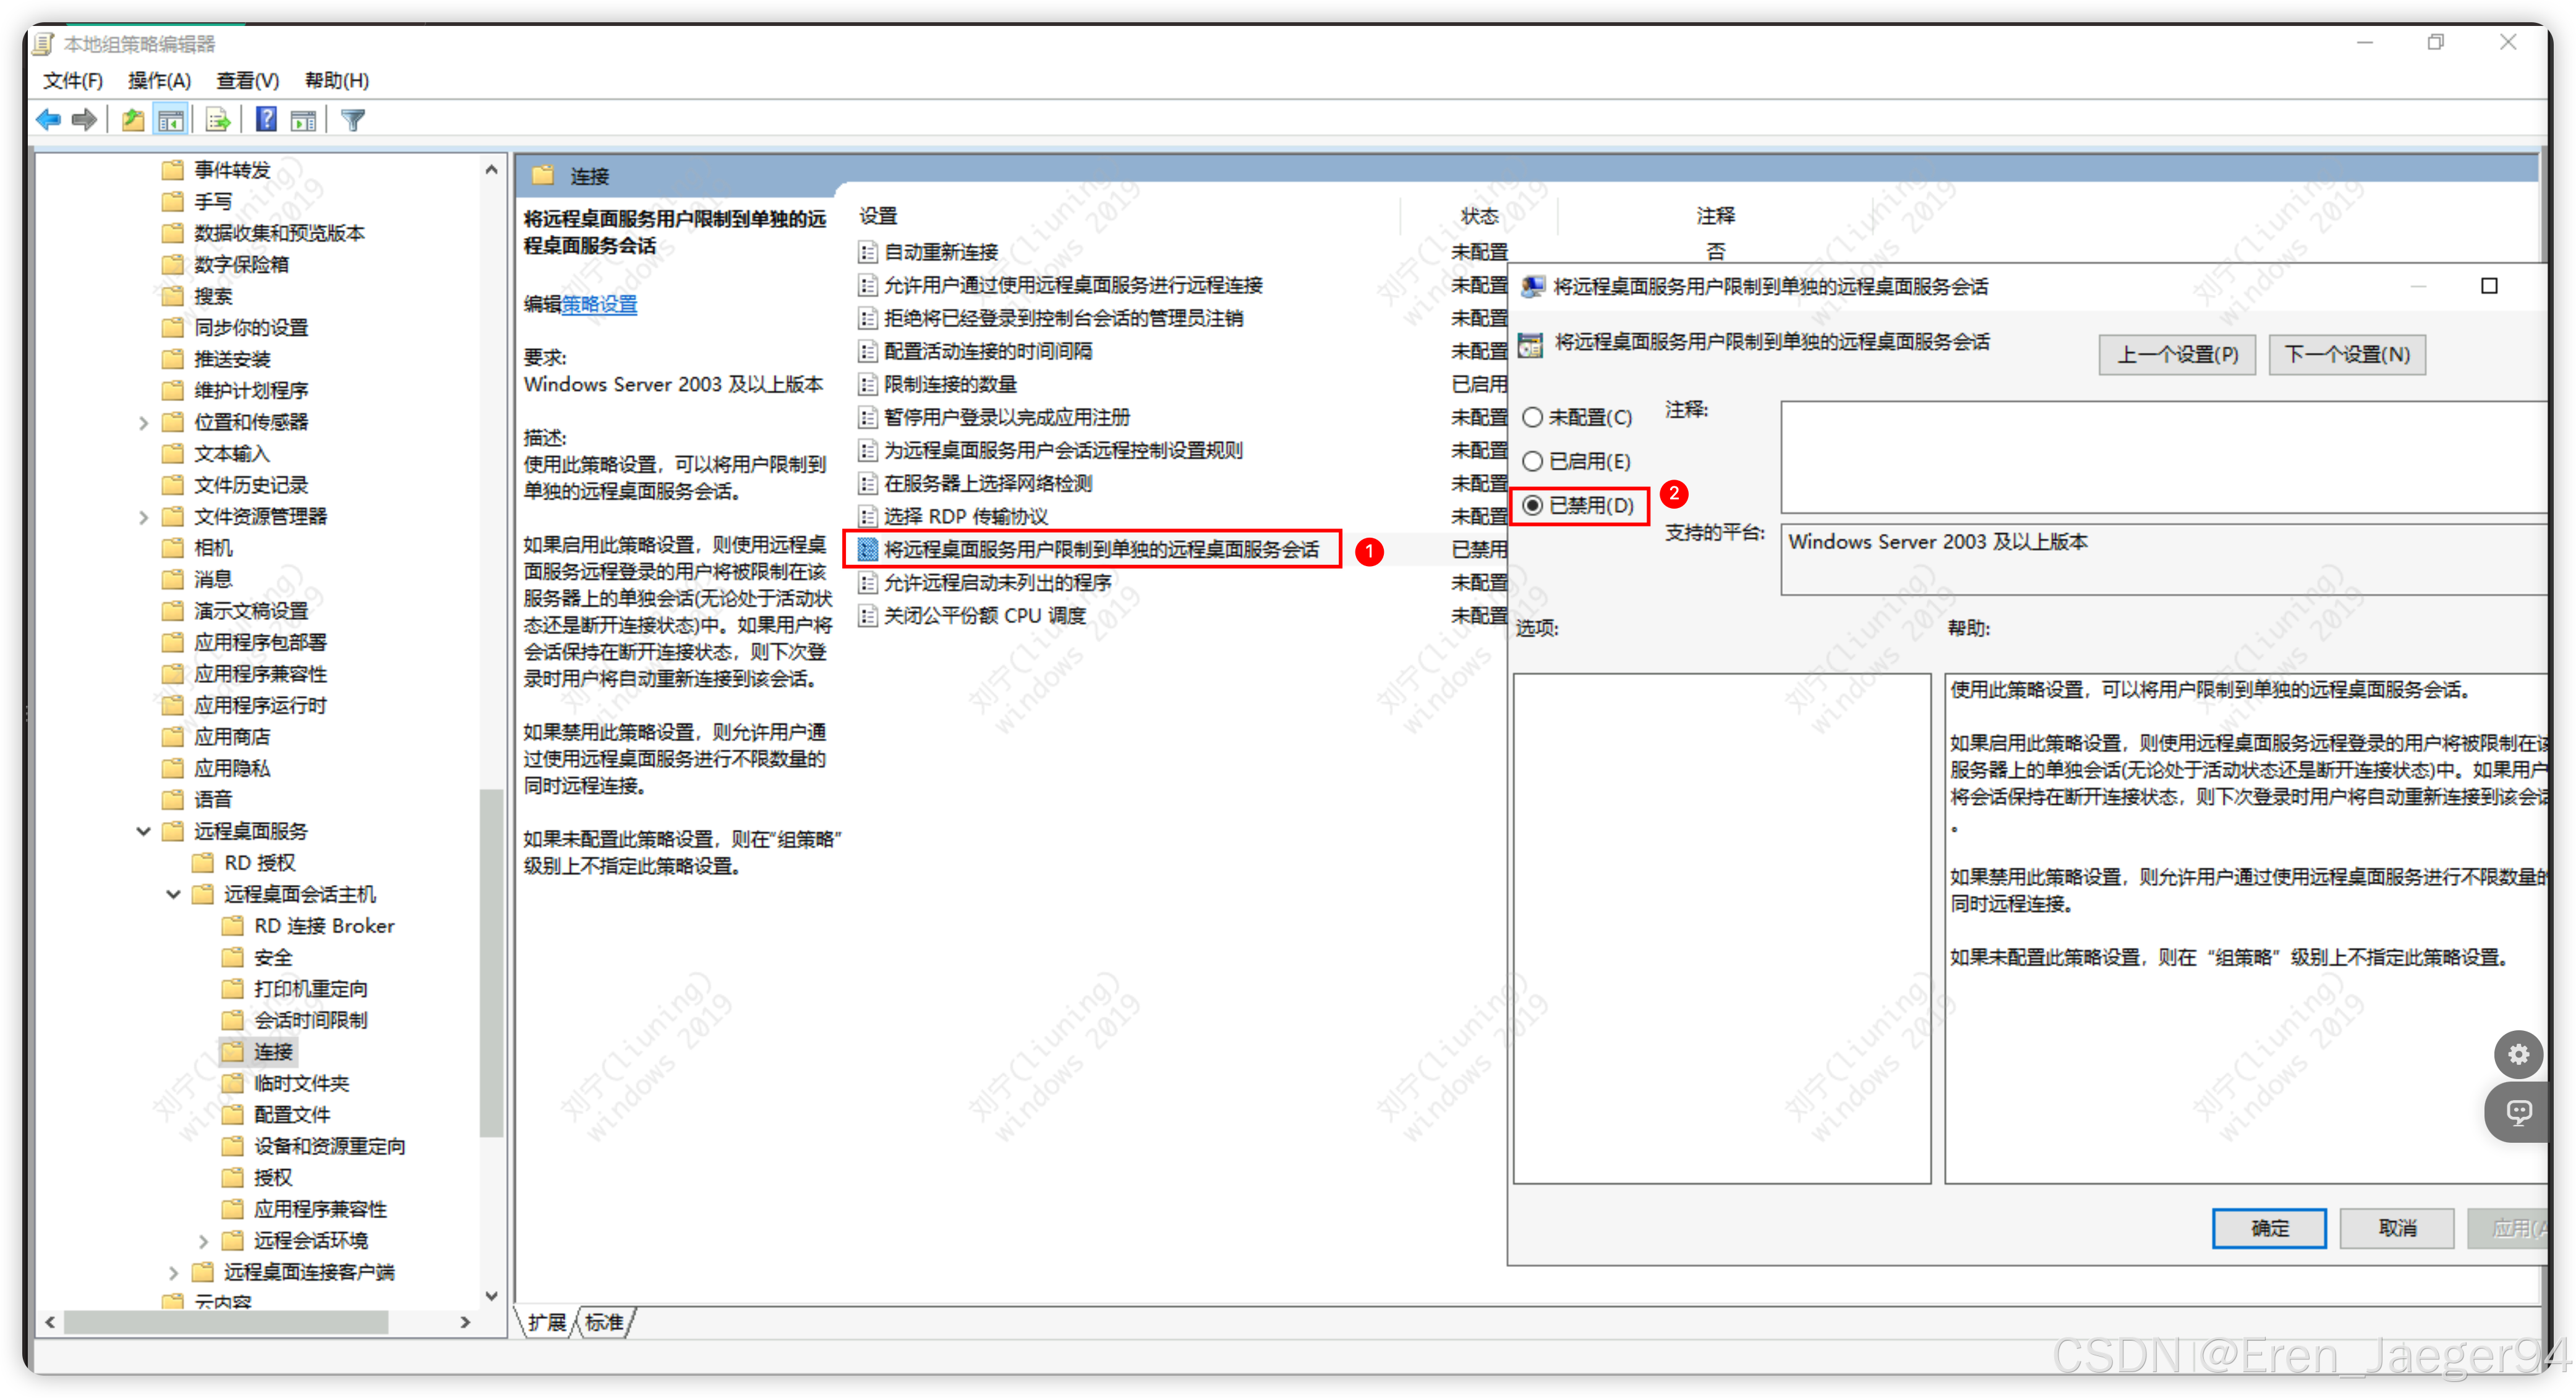Click the Up one level folder icon
2576x1398 pixels.
132,120
